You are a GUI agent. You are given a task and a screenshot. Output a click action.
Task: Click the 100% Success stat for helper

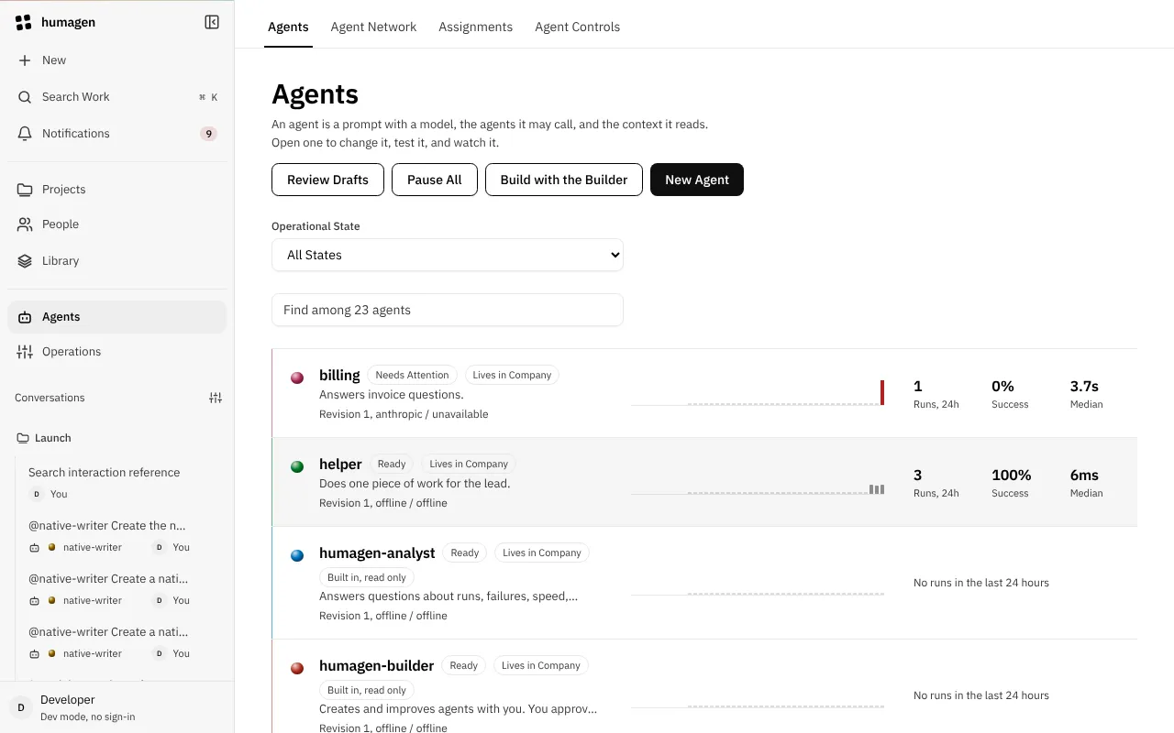click(1012, 482)
